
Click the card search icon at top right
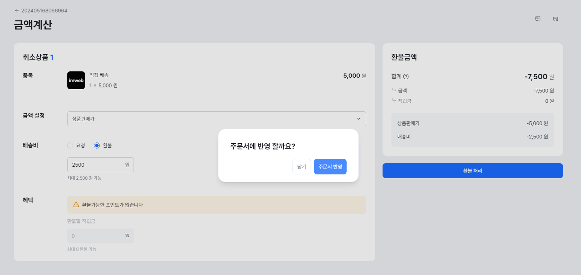click(x=555, y=19)
